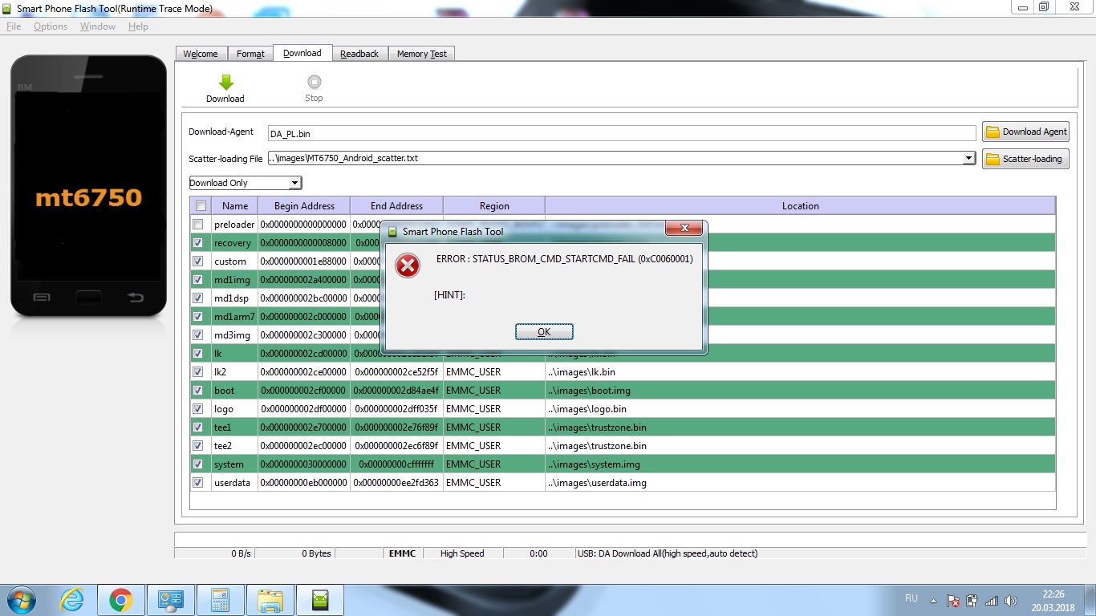Click the Scatter-loading folder icon button

point(1025,159)
